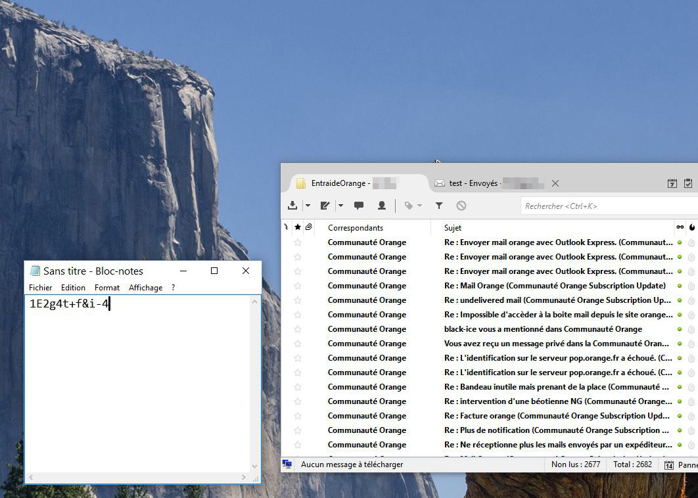Toggle read dot on Plus de notification message

coord(680,430)
